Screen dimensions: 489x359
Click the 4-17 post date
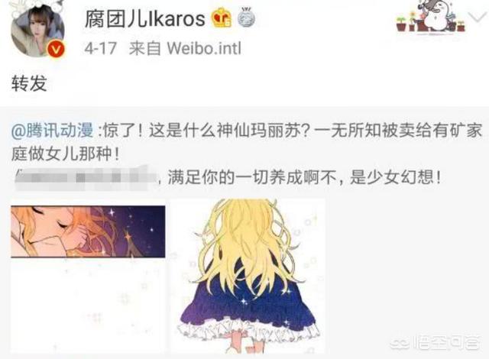100,49
